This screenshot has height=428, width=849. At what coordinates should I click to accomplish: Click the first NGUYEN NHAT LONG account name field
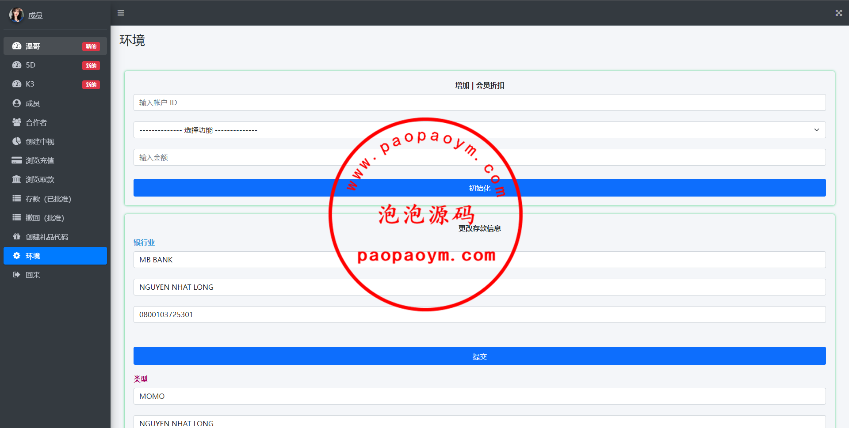coord(479,287)
